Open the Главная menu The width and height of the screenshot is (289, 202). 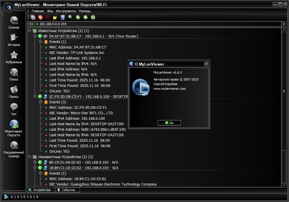pyautogui.click(x=38, y=11)
